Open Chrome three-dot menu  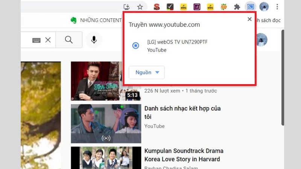[x=277, y=7]
